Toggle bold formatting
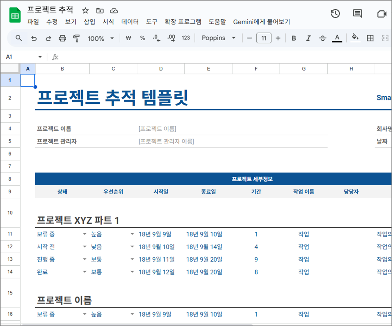 [294, 38]
